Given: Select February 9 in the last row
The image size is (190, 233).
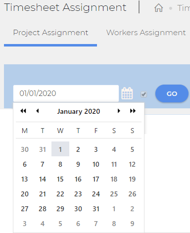Looking at the screenshot, I should 132,224.
